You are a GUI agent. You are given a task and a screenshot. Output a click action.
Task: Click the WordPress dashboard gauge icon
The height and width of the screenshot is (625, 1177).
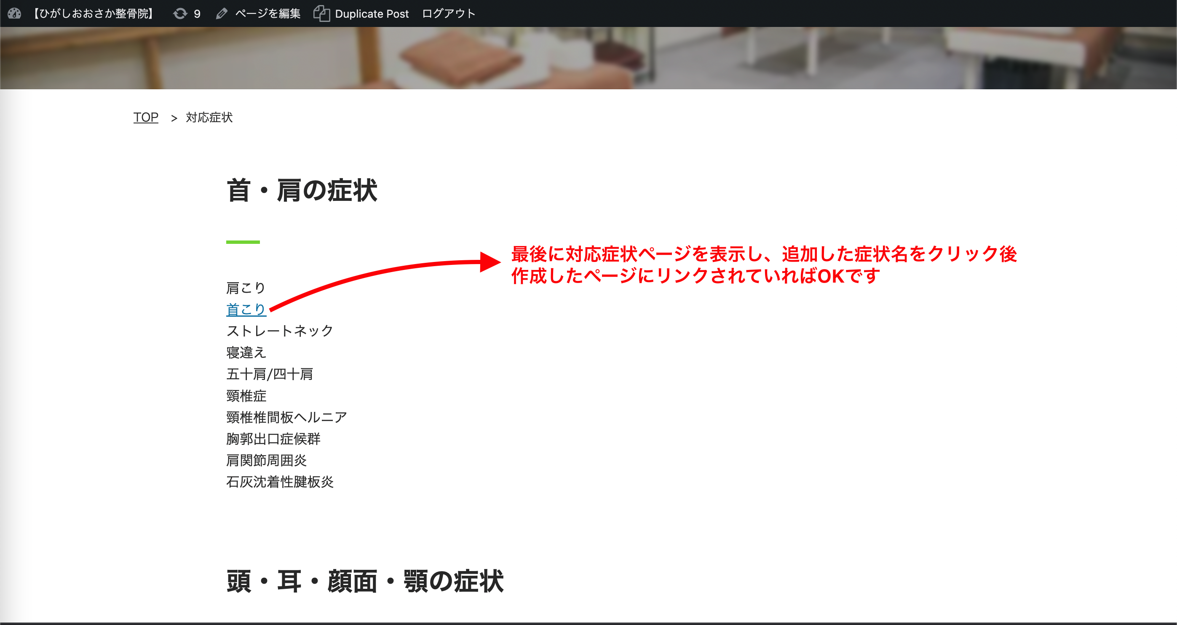tap(14, 13)
